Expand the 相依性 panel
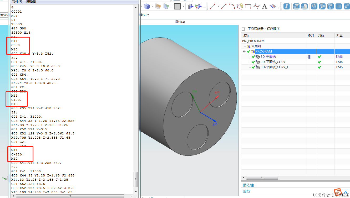The width and height of the screenshot is (350, 198). [248, 185]
